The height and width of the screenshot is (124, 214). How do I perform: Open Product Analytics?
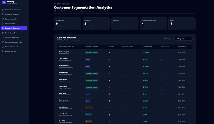(x=14, y=33)
